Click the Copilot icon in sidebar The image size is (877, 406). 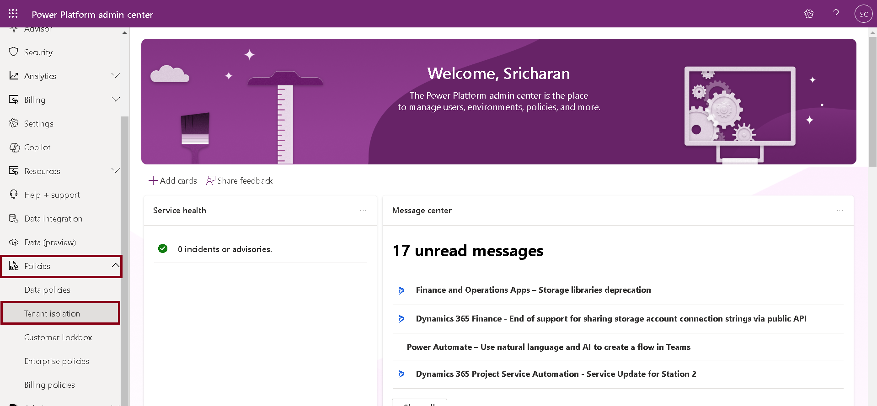(x=14, y=148)
